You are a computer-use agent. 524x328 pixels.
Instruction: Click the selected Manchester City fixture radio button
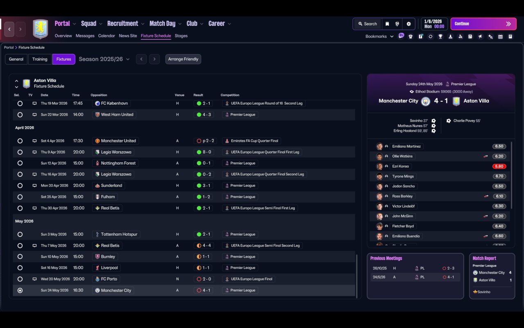click(x=20, y=290)
